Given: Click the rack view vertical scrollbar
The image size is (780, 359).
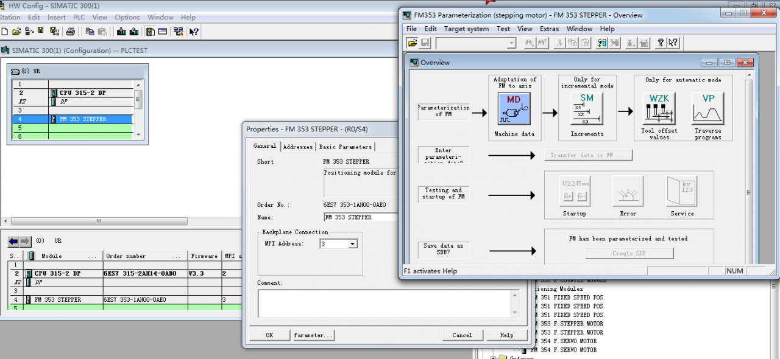Looking at the screenshot, I should tap(138, 110).
